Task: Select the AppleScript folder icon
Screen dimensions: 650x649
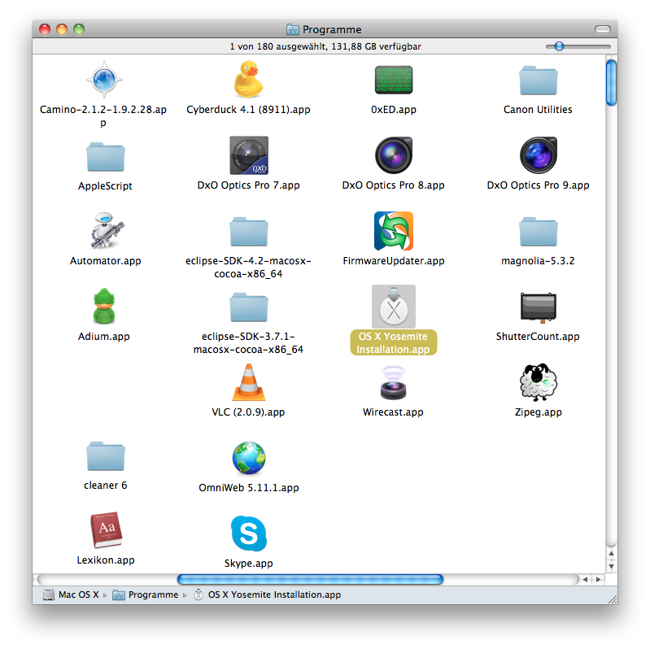Action: [105, 156]
